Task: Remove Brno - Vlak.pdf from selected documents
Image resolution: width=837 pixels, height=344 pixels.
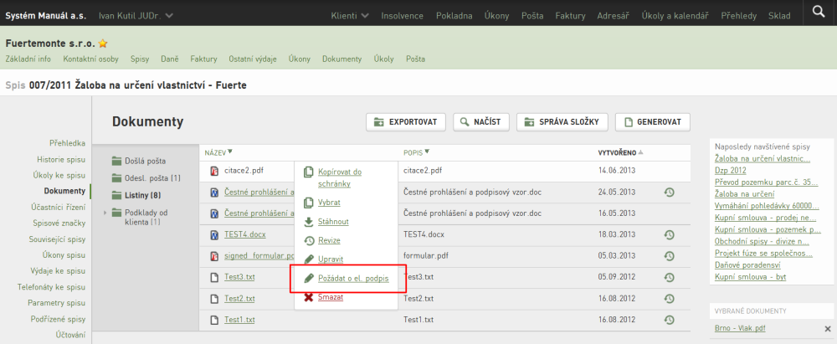Action: (x=828, y=328)
